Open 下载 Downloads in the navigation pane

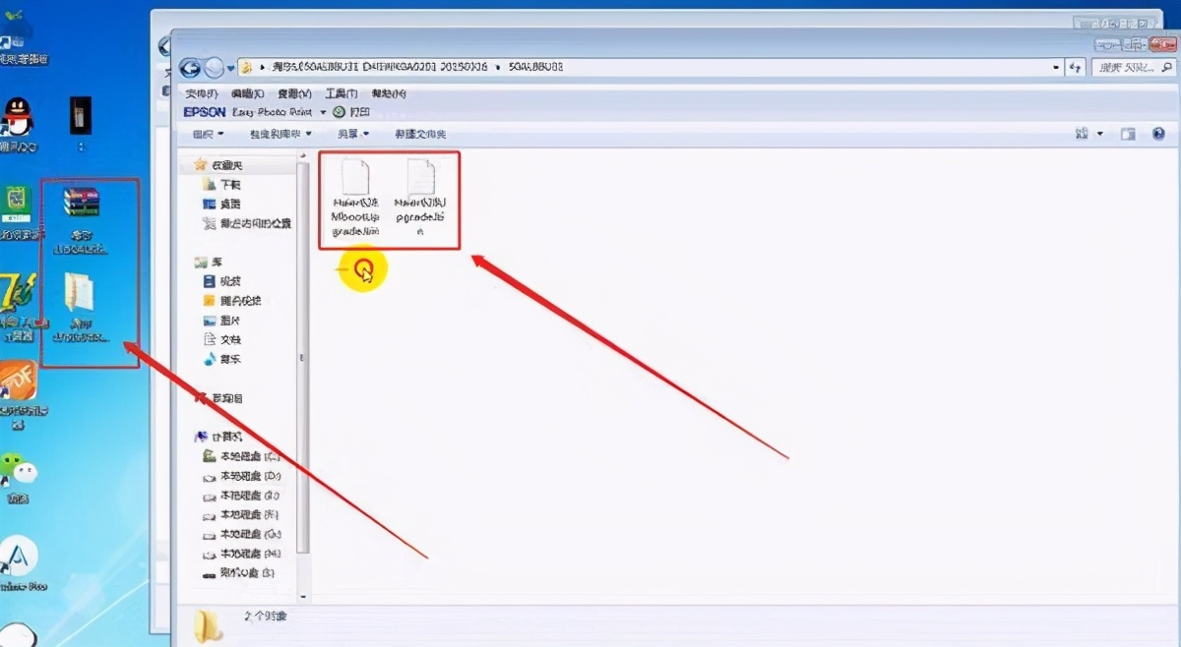click(x=221, y=185)
